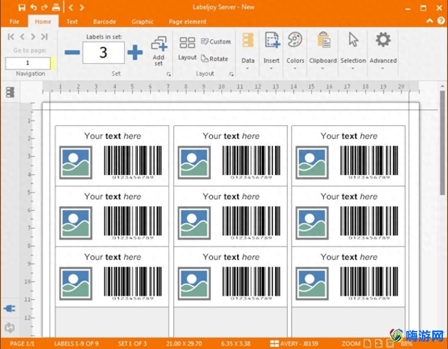Go to the previous page

point(22,36)
